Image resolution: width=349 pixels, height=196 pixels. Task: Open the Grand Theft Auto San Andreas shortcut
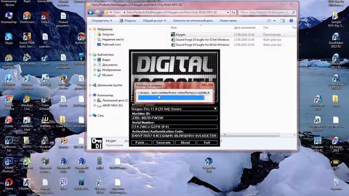click(27, 40)
